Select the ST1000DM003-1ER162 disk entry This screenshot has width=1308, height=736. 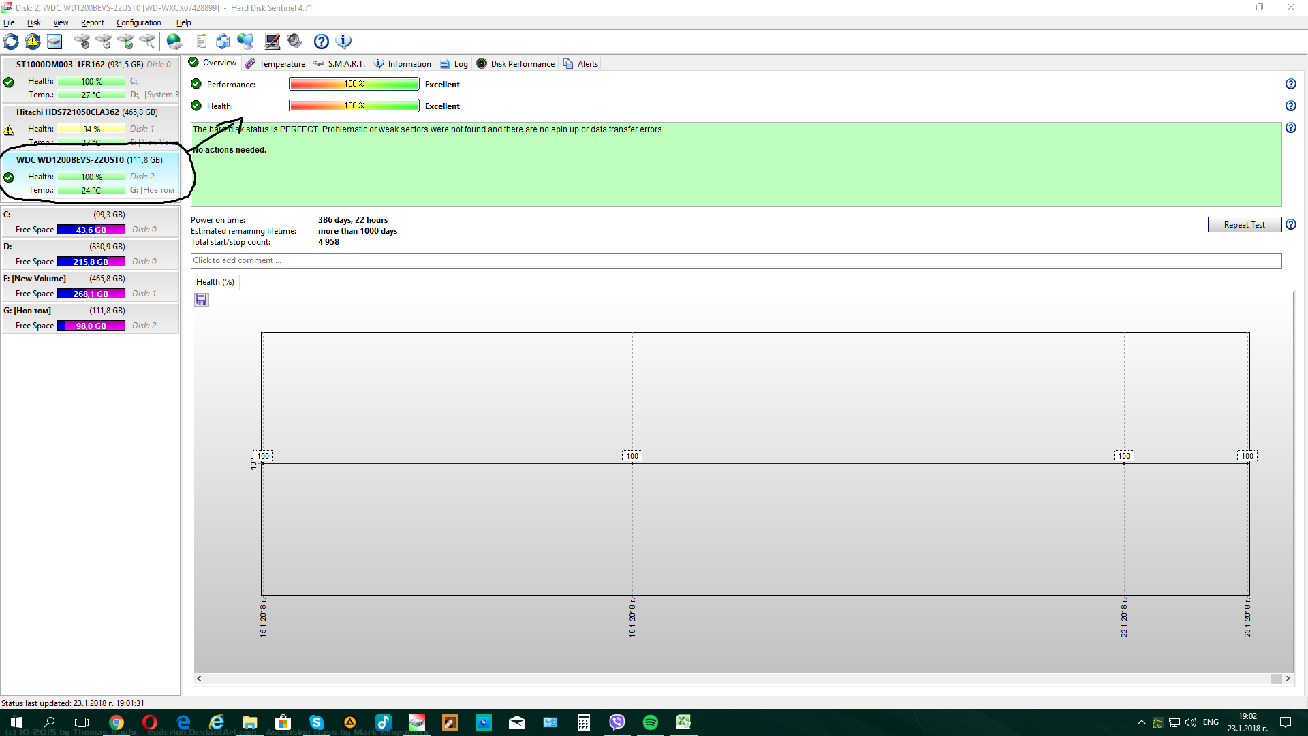click(91, 80)
